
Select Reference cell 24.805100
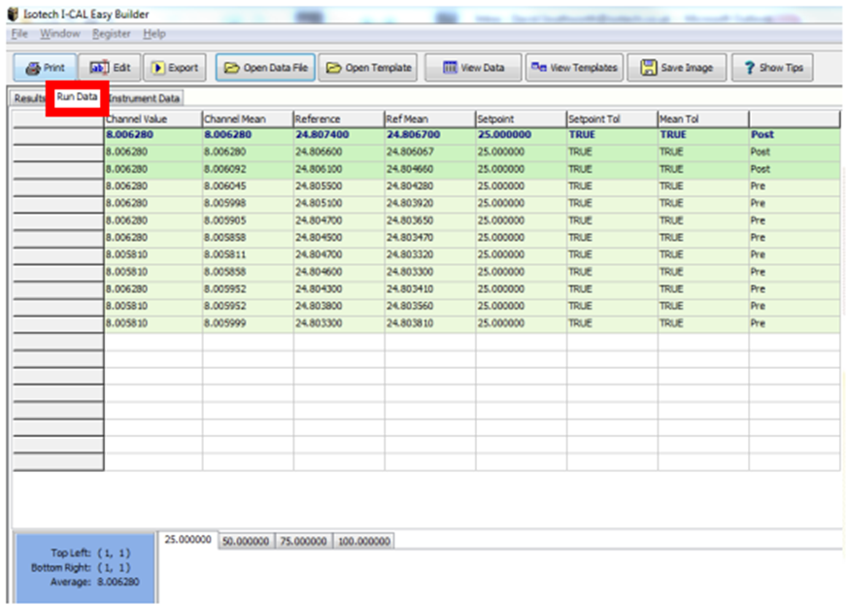(x=339, y=203)
